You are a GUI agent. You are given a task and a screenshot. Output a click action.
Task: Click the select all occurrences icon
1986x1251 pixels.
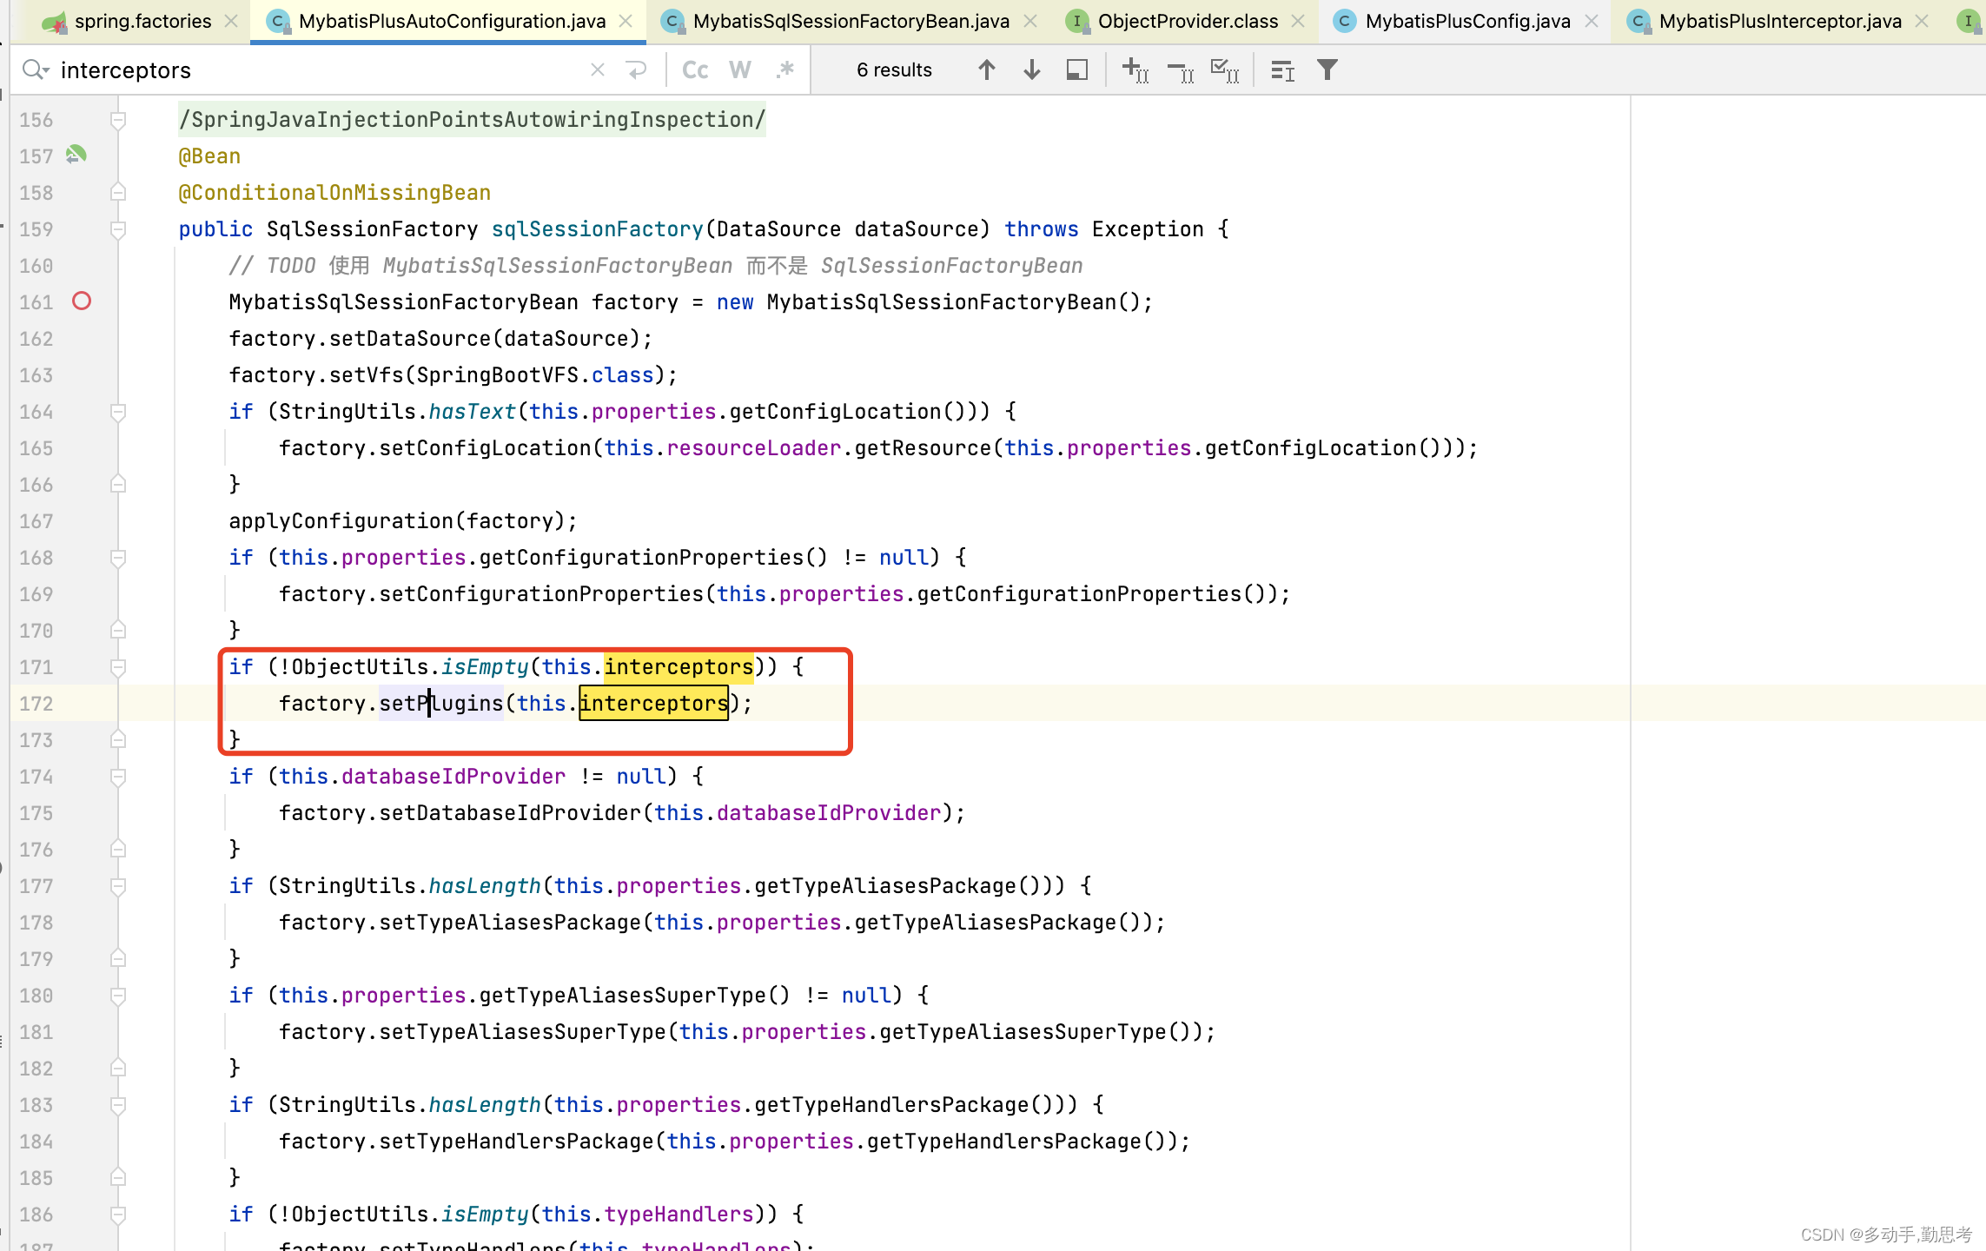(x=1225, y=70)
